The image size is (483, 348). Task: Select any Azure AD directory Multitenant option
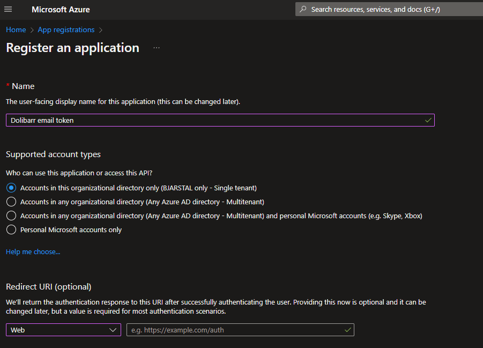tap(11, 202)
